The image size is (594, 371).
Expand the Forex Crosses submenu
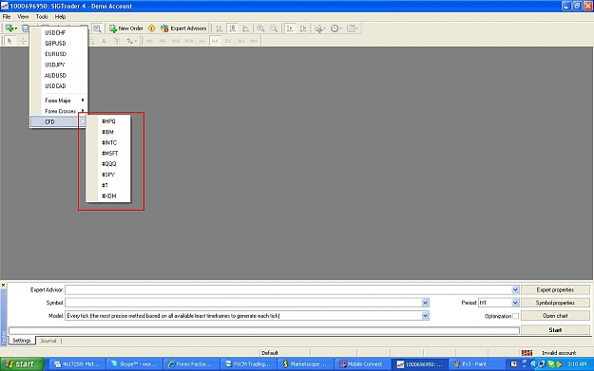click(59, 111)
